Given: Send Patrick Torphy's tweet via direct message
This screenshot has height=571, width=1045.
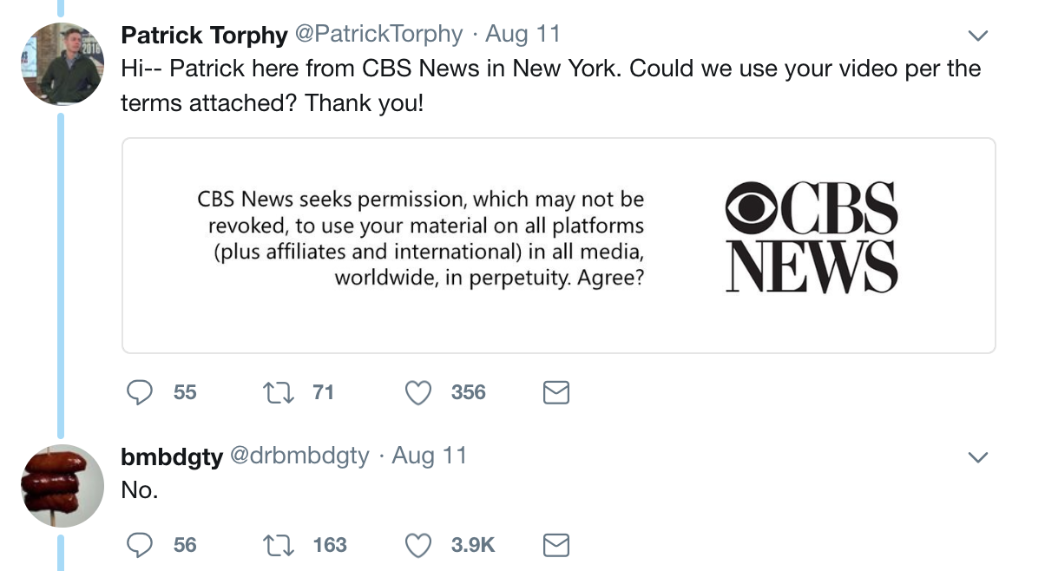Looking at the screenshot, I should pos(555,393).
